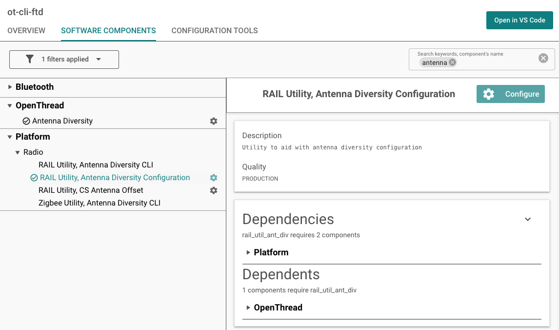Remove the antenna search keyword chip
The height and width of the screenshot is (330, 559).
click(x=452, y=62)
